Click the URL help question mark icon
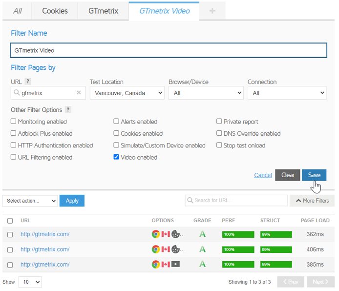This screenshot has height=291, width=339. pyautogui.click(x=28, y=82)
